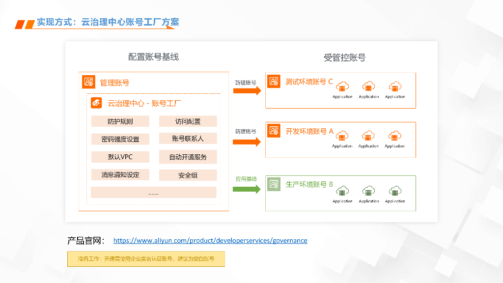The image size is (503, 283).
Task: Select second Application cloud icon in 生产环境账号 B
Action: point(368,191)
